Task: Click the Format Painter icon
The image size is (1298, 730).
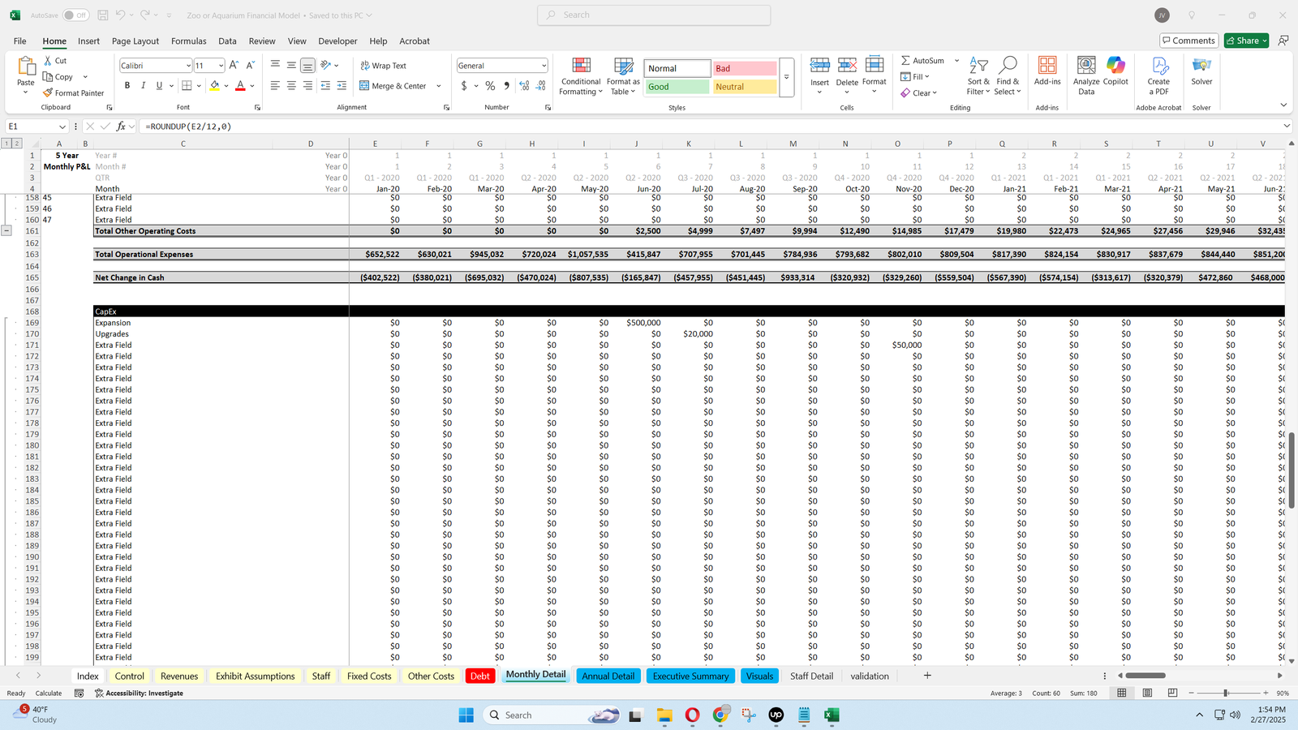Action: click(x=49, y=93)
